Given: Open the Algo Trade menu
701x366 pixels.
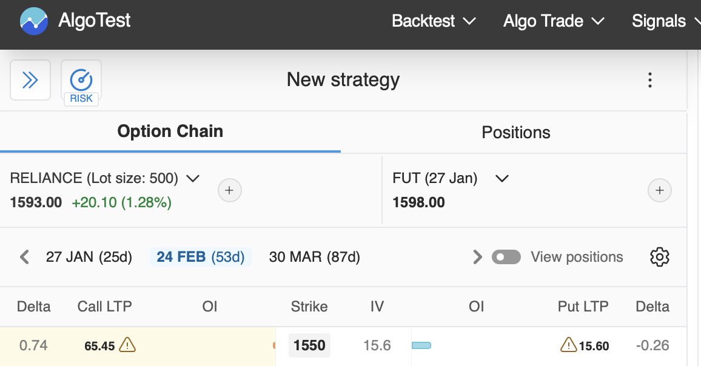Looking at the screenshot, I should click(554, 21).
